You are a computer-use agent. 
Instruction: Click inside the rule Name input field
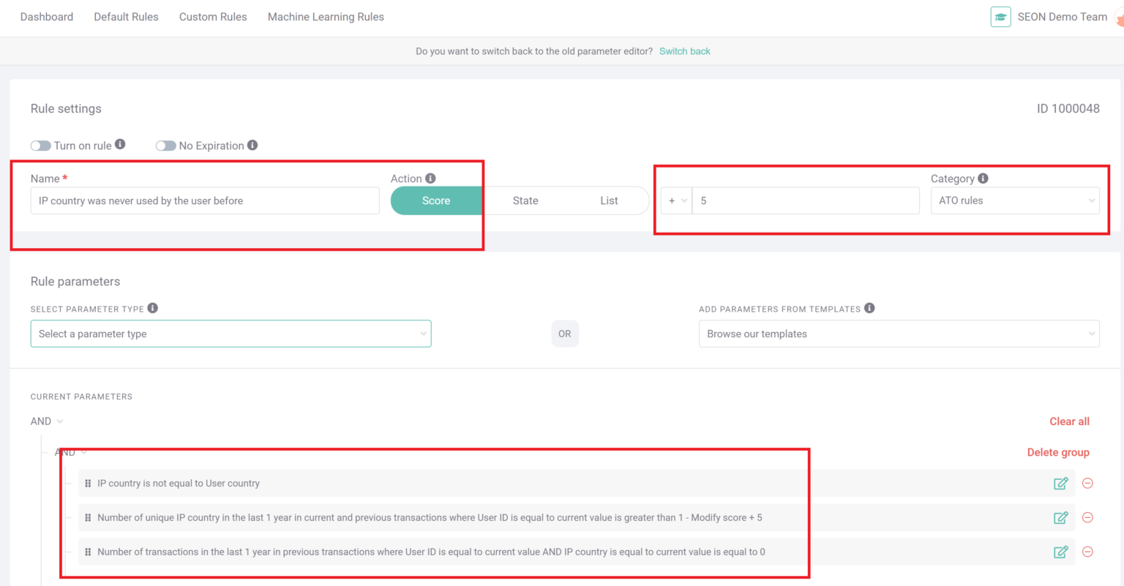point(205,200)
